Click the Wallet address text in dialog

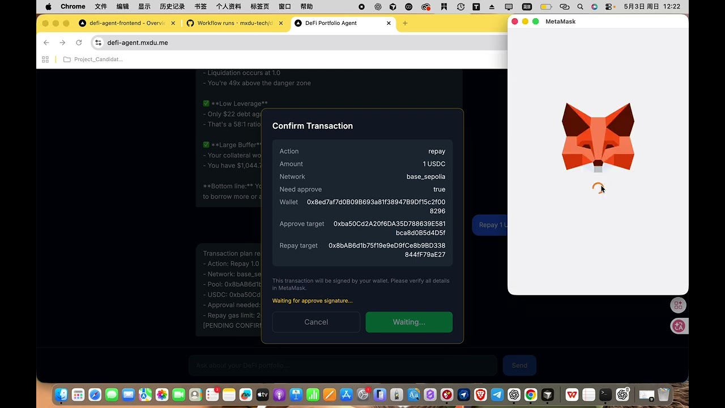(376, 206)
